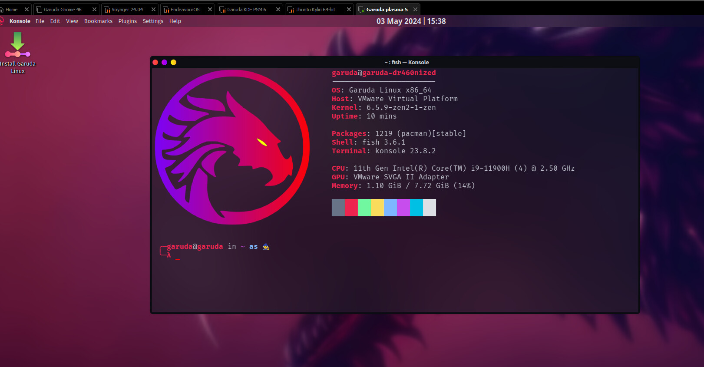Click the 'OS: Garuda Linux x86_64' line
This screenshot has height=367, width=704.
382,90
